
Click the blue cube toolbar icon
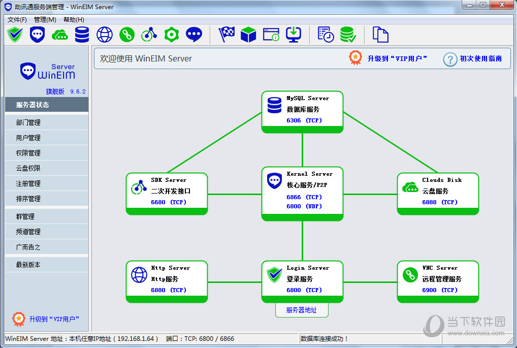coord(248,35)
